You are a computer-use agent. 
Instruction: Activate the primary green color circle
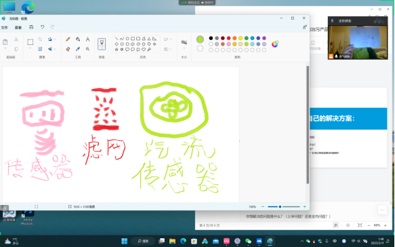coord(200,39)
